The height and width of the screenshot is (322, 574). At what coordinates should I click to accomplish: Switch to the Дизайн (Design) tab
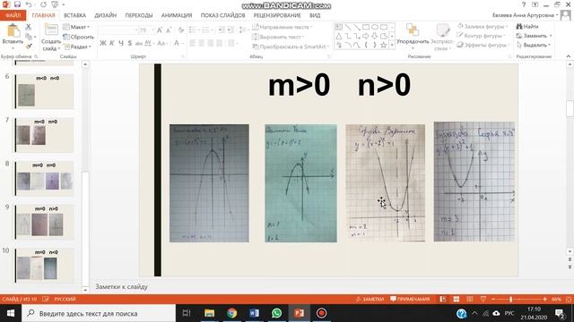pos(106,15)
